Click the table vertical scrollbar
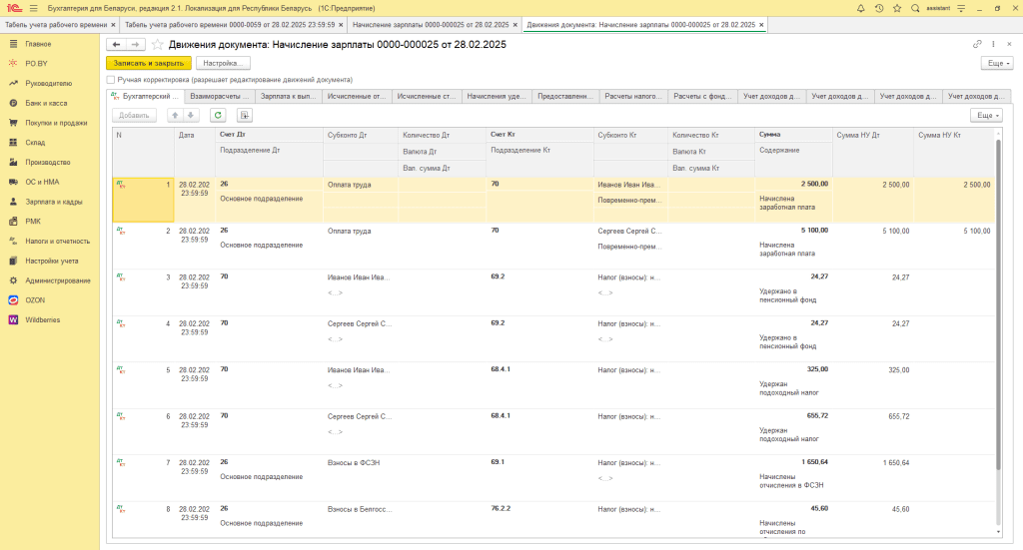Viewport: 1023px width, 550px height. 998,304
